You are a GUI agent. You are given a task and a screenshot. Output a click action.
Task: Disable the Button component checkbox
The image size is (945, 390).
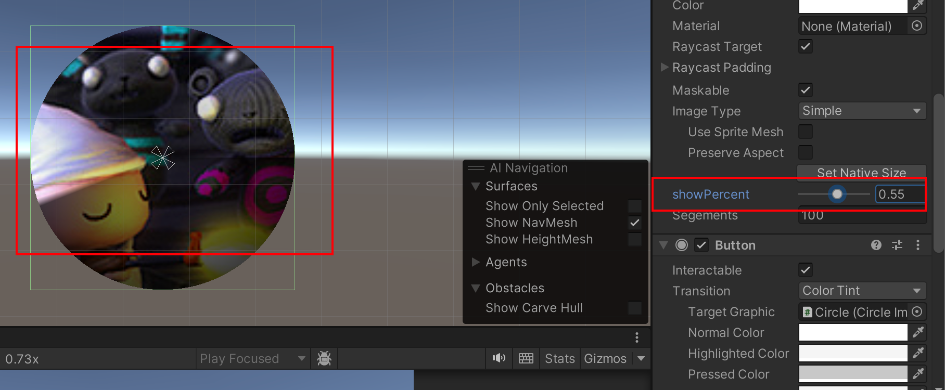click(701, 245)
